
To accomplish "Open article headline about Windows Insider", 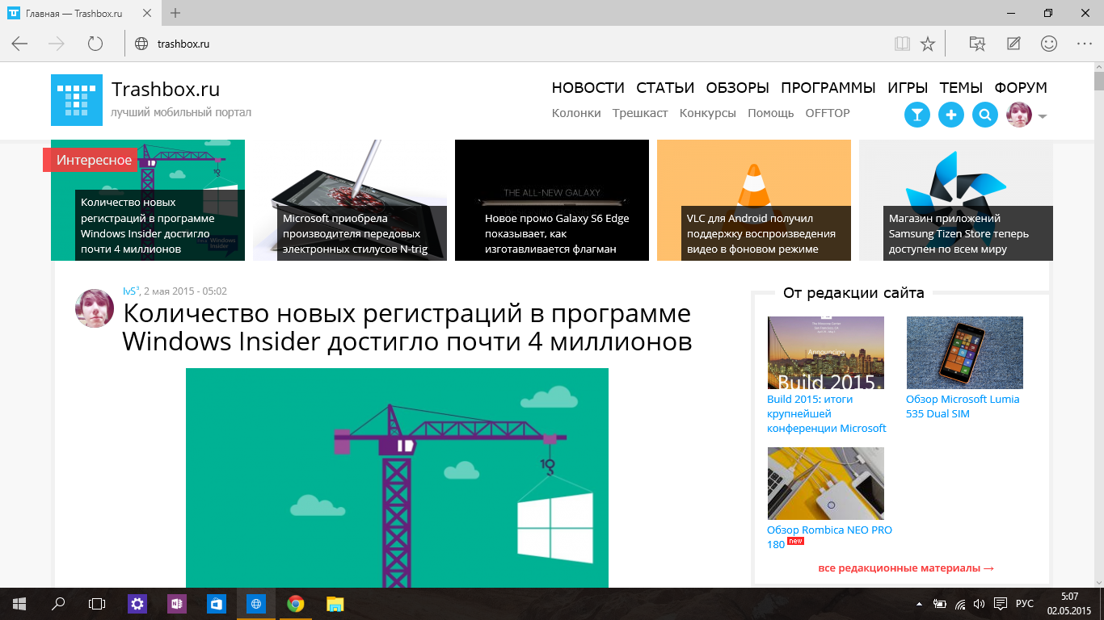I will (x=407, y=327).
